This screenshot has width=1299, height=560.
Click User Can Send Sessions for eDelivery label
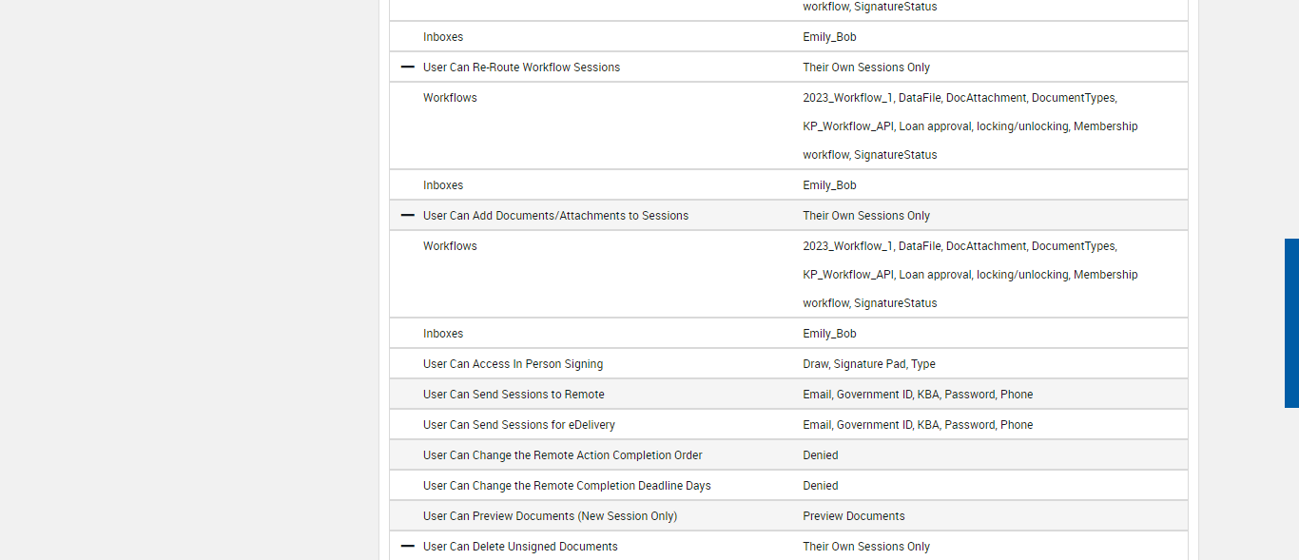coord(518,425)
